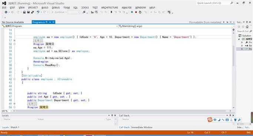Pause debugging with the Break All icon

click(132, 12)
